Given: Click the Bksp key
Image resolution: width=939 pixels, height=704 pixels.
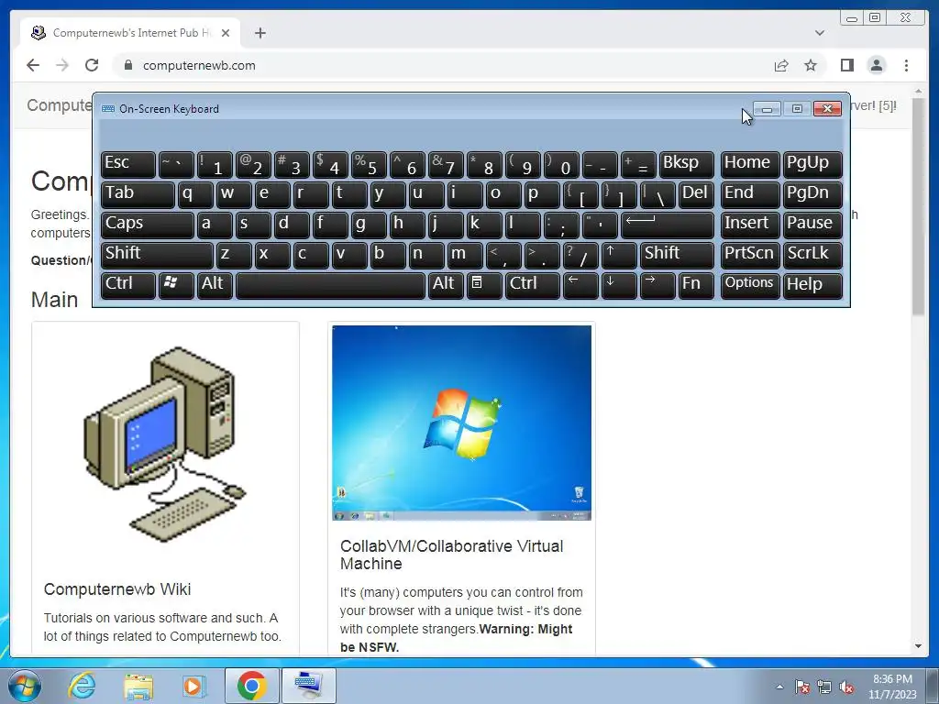Looking at the screenshot, I should pos(686,165).
